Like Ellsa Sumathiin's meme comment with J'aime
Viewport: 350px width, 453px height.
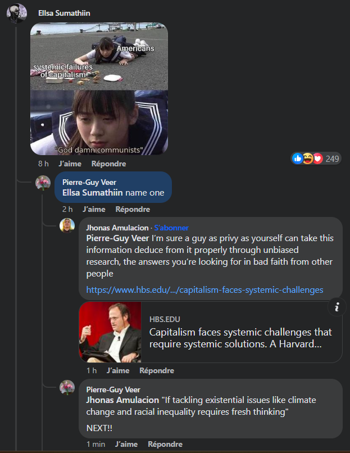70,164
